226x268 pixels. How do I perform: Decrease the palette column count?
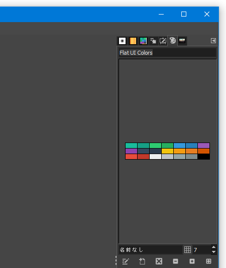point(213,252)
